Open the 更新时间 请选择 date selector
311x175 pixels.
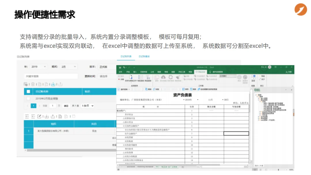(107, 76)
